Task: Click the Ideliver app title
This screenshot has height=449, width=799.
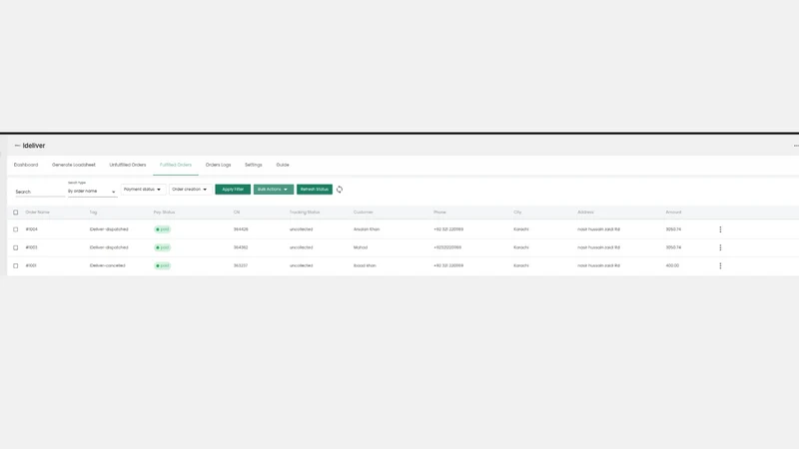Action: 34,146
